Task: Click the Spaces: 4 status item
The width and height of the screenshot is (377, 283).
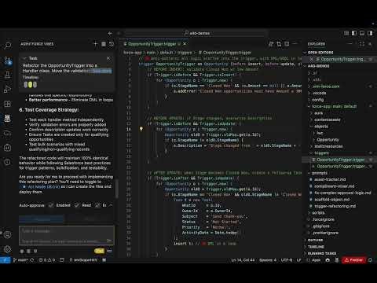Action: click(x=268, y=260)
